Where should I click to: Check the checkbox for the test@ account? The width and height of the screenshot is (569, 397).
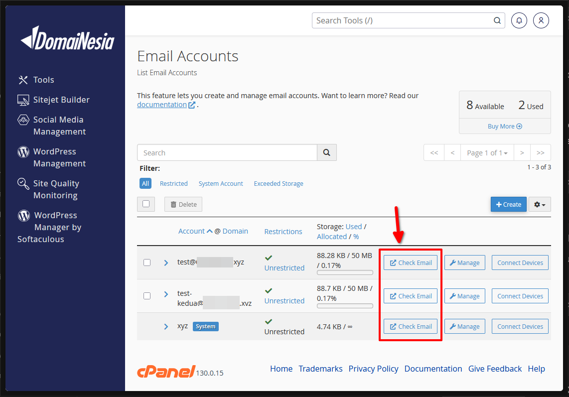click(x=147, y=262)
